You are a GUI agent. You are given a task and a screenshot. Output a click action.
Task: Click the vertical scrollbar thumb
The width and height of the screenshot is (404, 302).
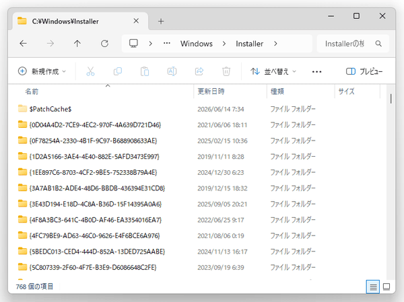click(391, 99)
